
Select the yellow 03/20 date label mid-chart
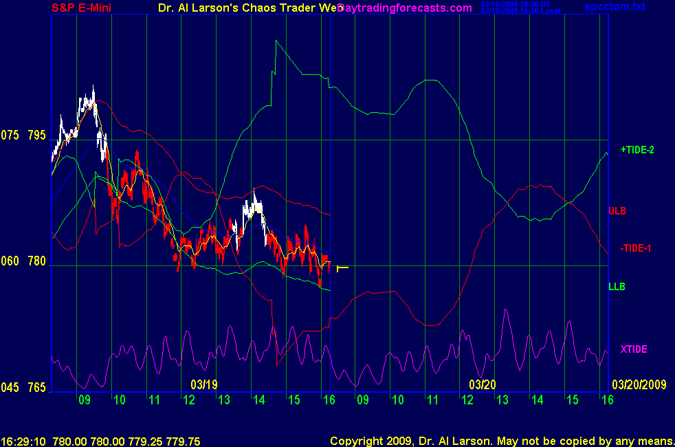(483, 384)
